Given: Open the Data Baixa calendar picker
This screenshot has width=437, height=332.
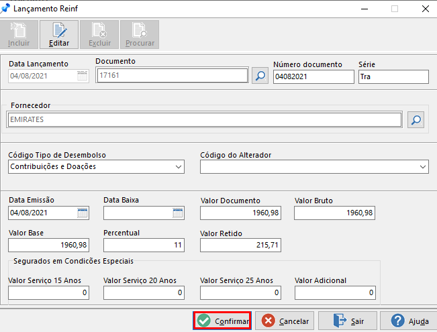Looking at the screenshot, I should 178,213.
